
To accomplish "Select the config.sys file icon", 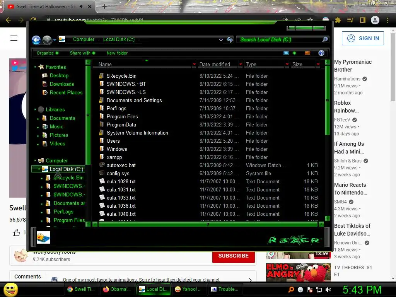I will (102, 173).
